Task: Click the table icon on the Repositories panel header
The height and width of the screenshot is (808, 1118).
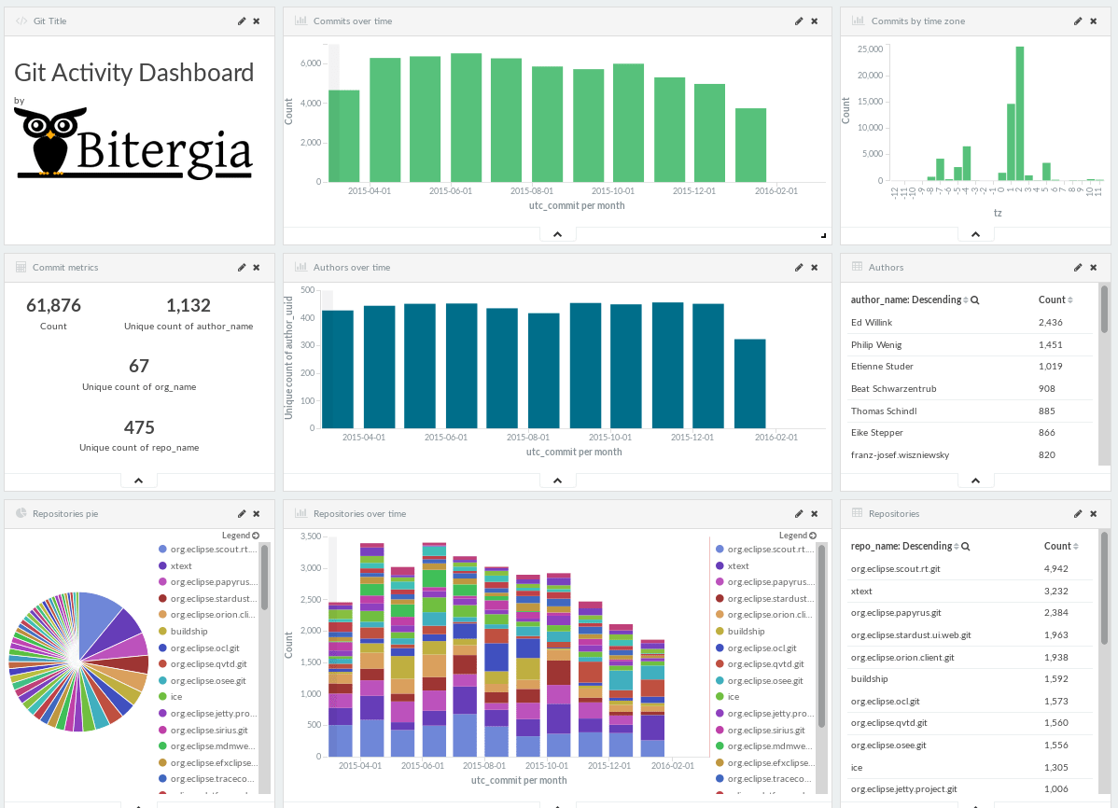Action: 855,513
